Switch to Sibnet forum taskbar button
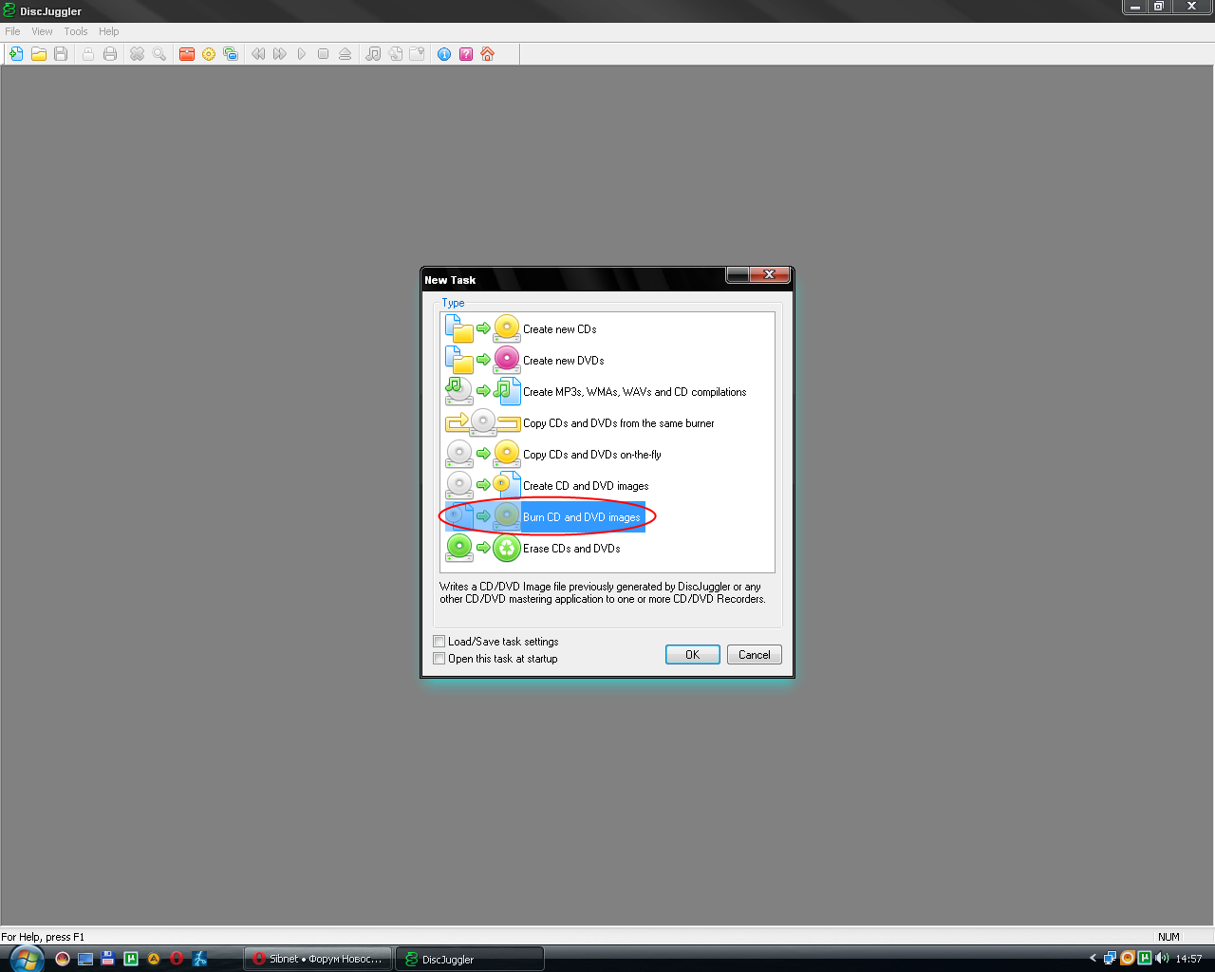Viewport: 1215px width, 972px height. (x=318, y=959)
